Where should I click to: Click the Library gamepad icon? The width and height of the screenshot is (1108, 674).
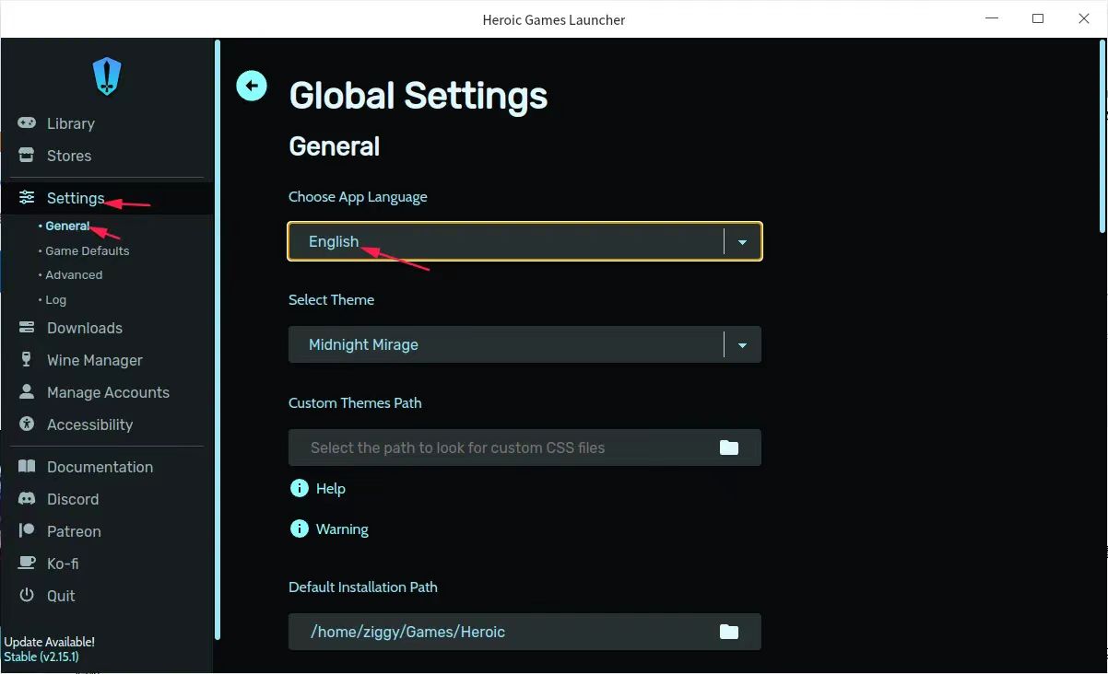(27, 122)
